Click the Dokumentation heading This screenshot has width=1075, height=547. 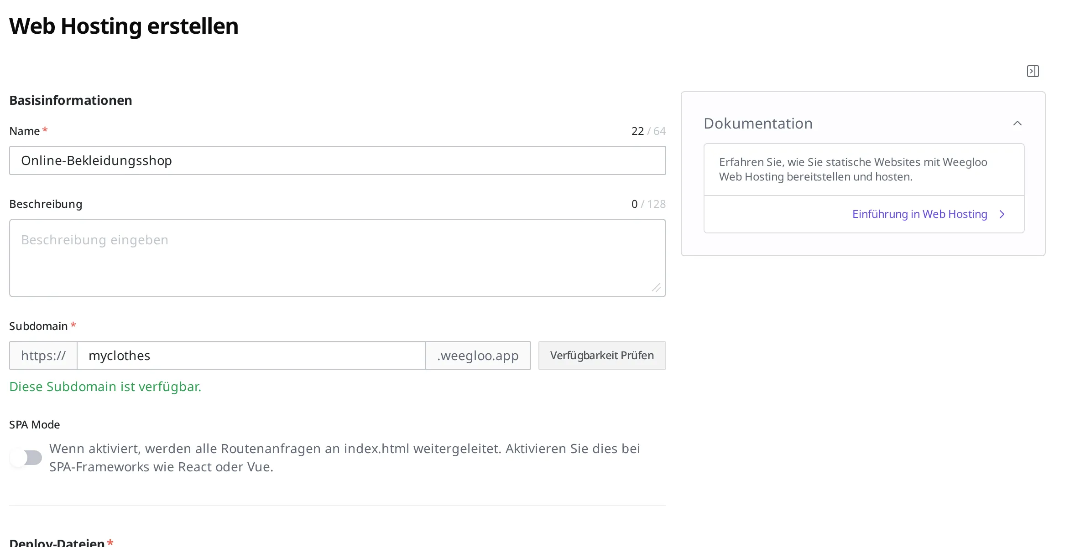point(758,124)
